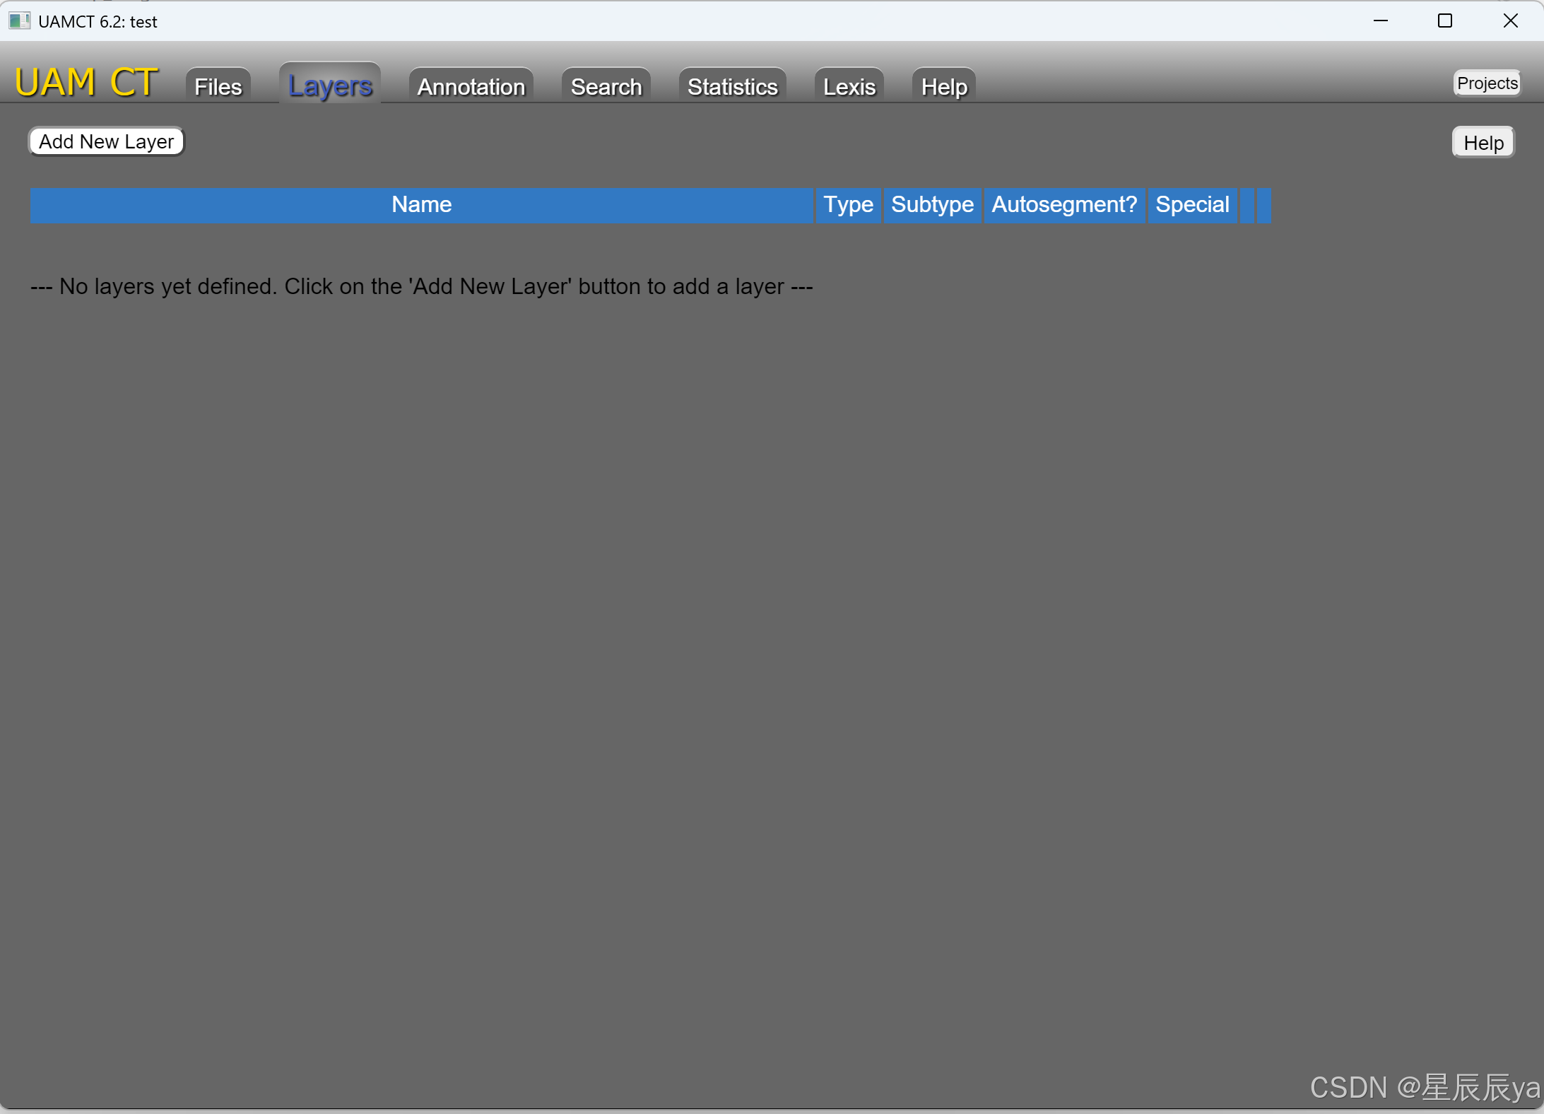Switch to the Search tab

coord(605,86)
